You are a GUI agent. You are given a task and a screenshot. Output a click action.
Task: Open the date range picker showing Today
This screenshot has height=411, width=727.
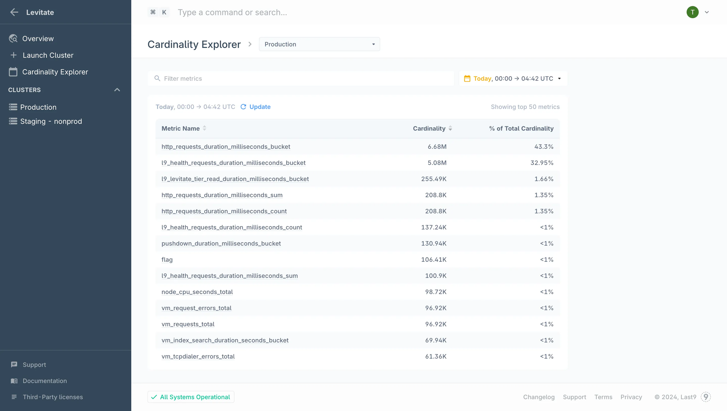513,78
